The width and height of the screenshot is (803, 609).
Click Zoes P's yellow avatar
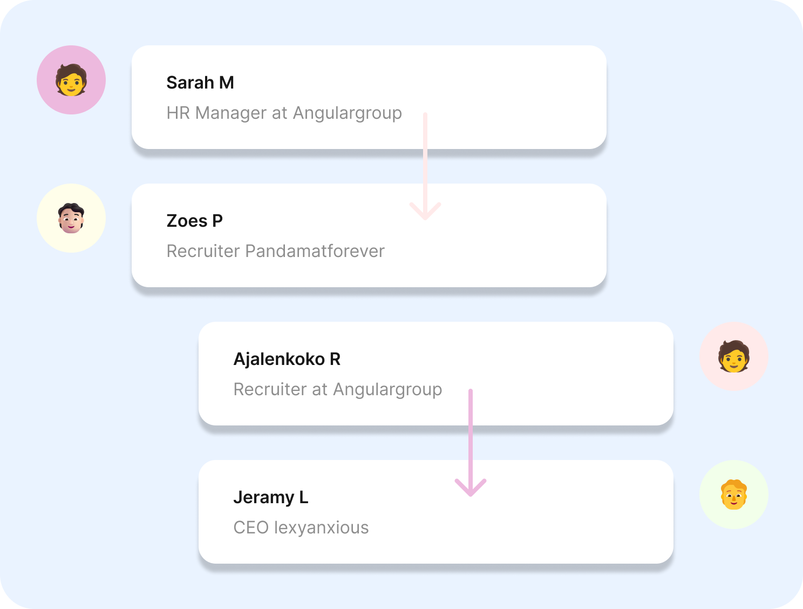pos(71,218)
